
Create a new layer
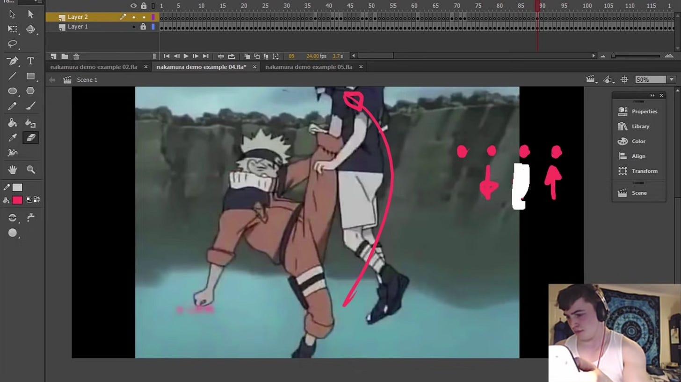[54, 56]
